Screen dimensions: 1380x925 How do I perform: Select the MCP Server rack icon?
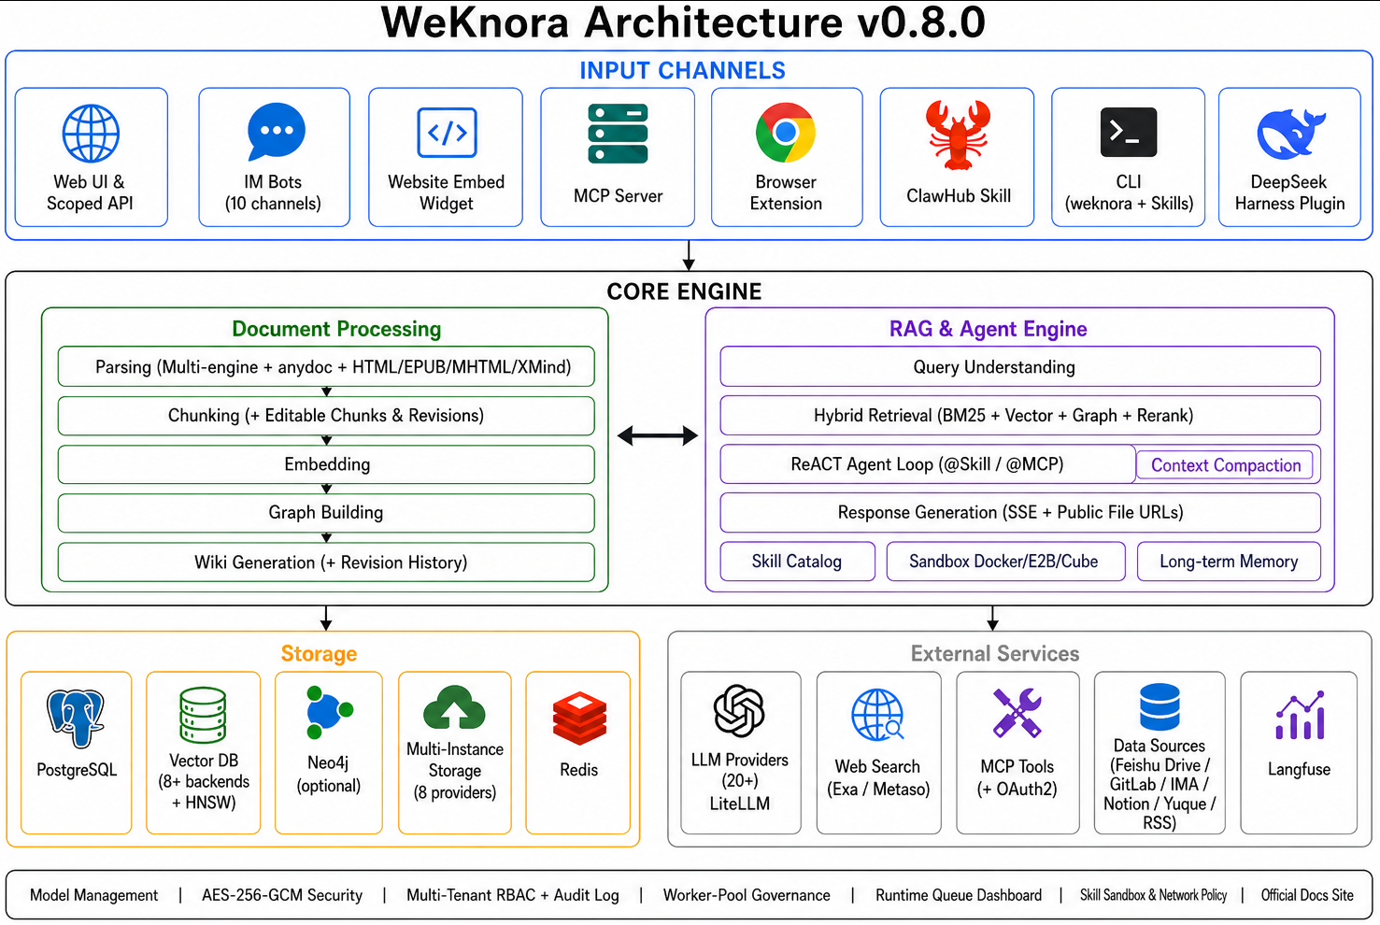[618, 135]
